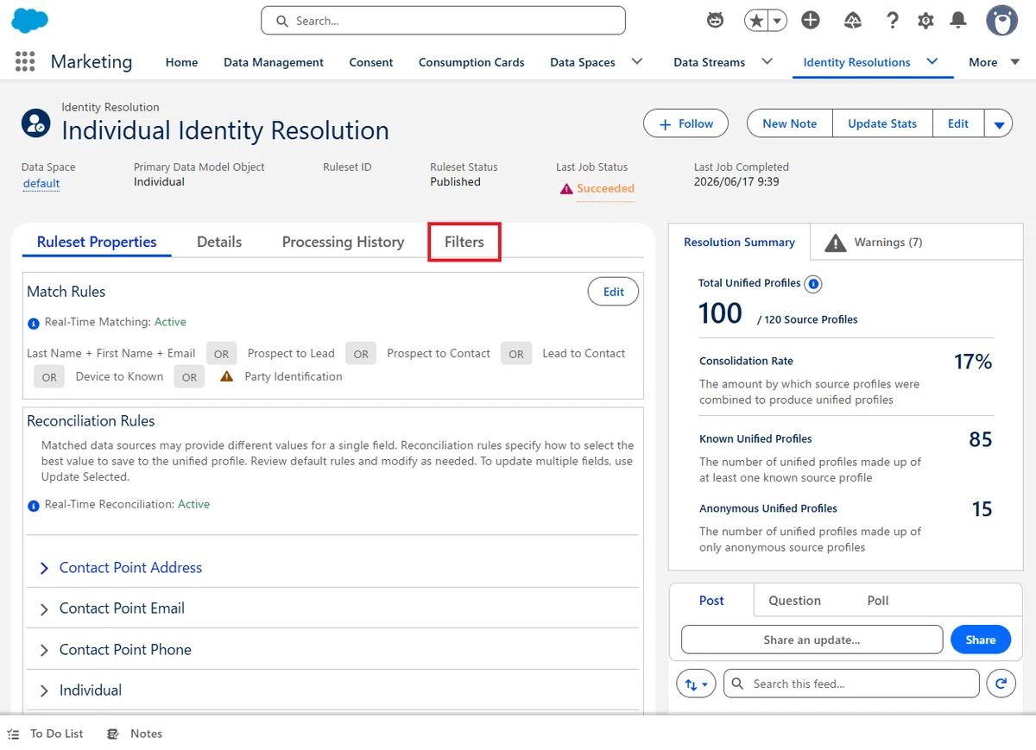1036x750 pixels.
Task: Click the Identity Resolution record icon
Action: coord(36,123)
